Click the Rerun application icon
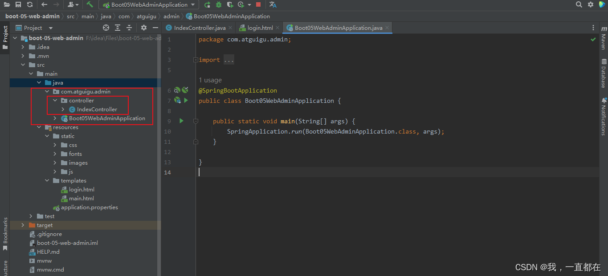 [x=208, y=4]
